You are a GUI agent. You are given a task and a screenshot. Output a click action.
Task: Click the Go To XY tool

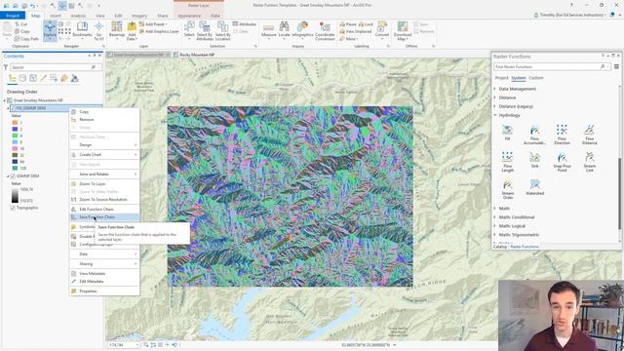pyautogui.click(x=98, y=30)
